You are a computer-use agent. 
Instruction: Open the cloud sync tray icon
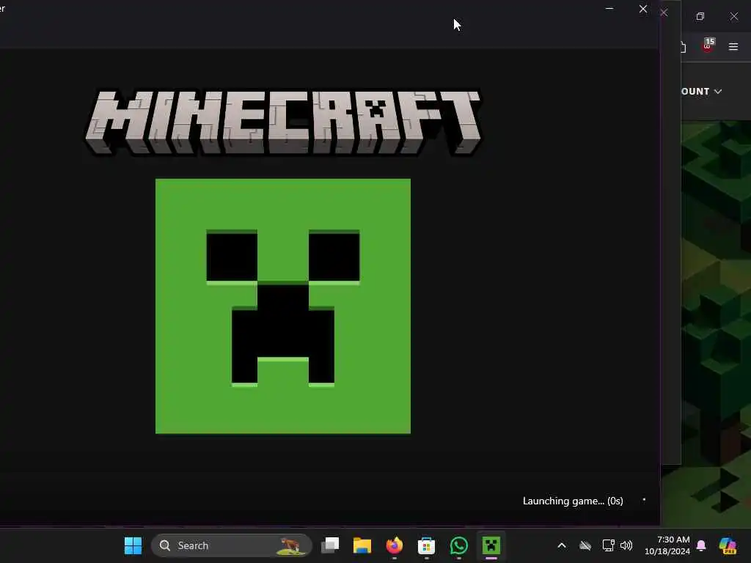(x=585, y=545)
